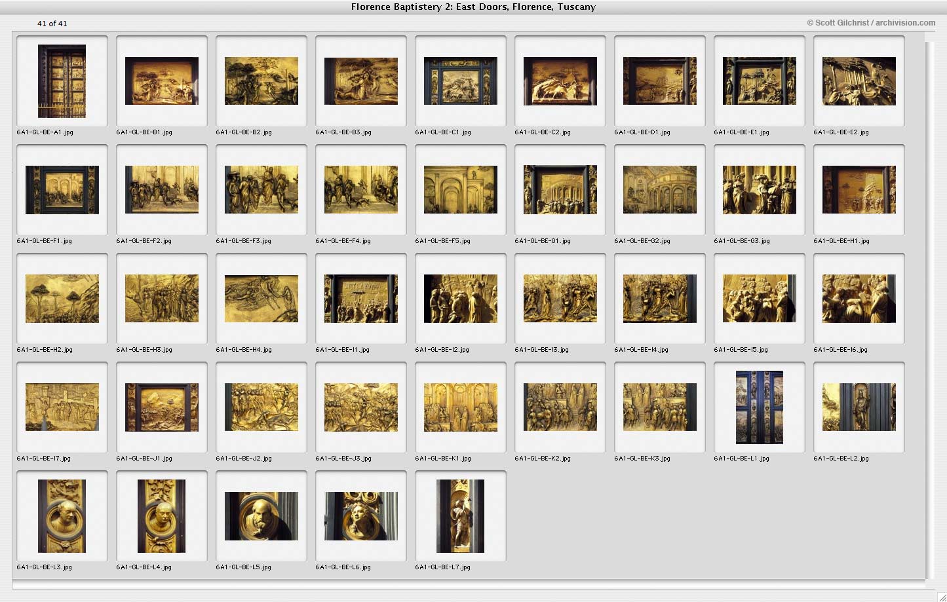Open the 6A1-GL-BE-B2.jpg thumbnail image
Screen dimensions: 947x602
(x=261, y=81)
